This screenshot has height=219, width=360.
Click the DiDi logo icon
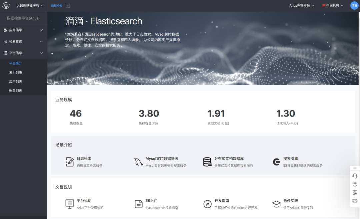tap(6, 6)
